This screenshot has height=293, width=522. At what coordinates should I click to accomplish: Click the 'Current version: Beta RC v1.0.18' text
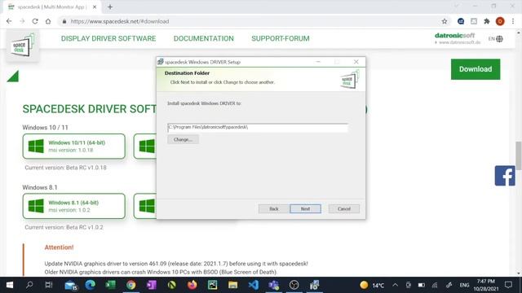tap(65, 168)
